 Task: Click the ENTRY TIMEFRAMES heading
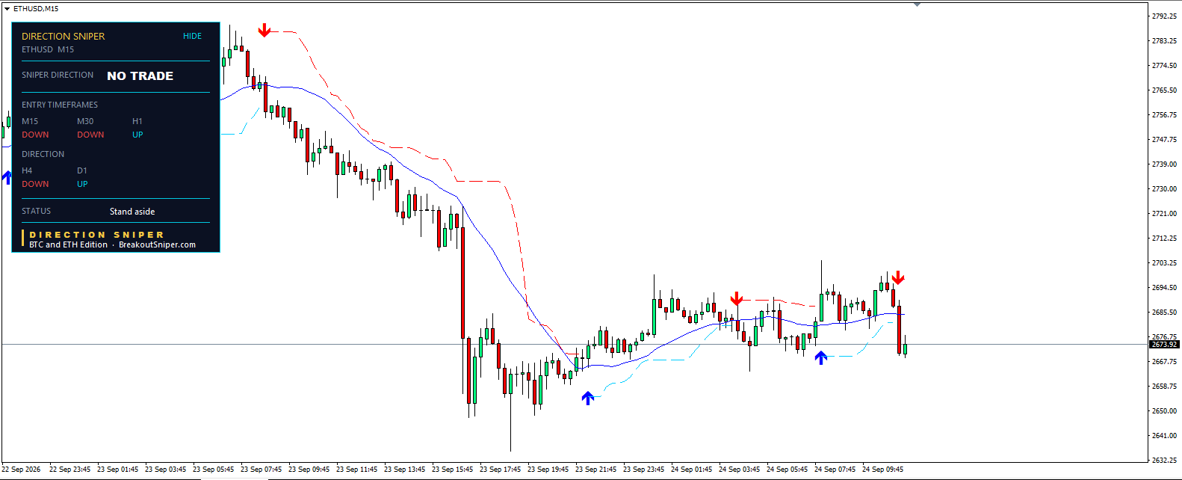[60, 105]
